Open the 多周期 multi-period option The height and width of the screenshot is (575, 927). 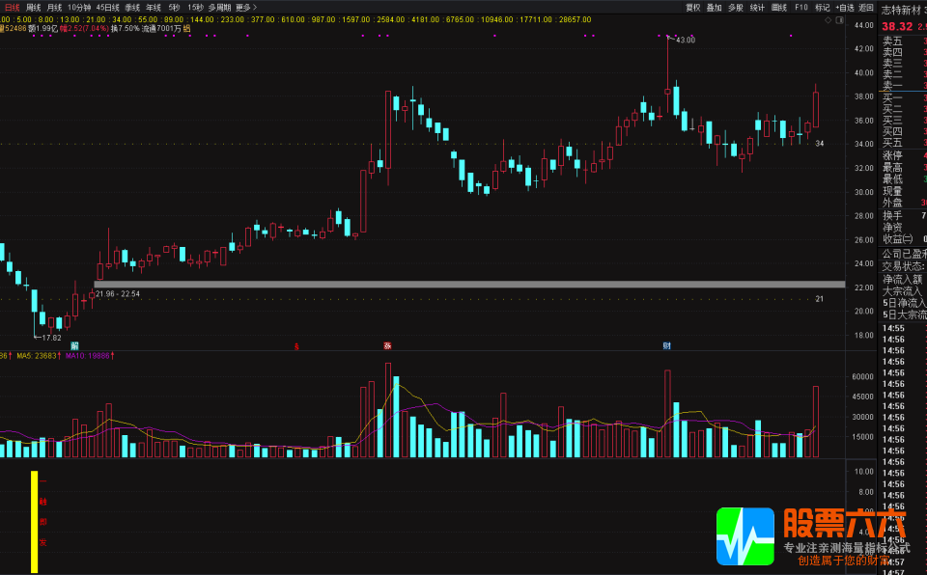pos(219,7)
